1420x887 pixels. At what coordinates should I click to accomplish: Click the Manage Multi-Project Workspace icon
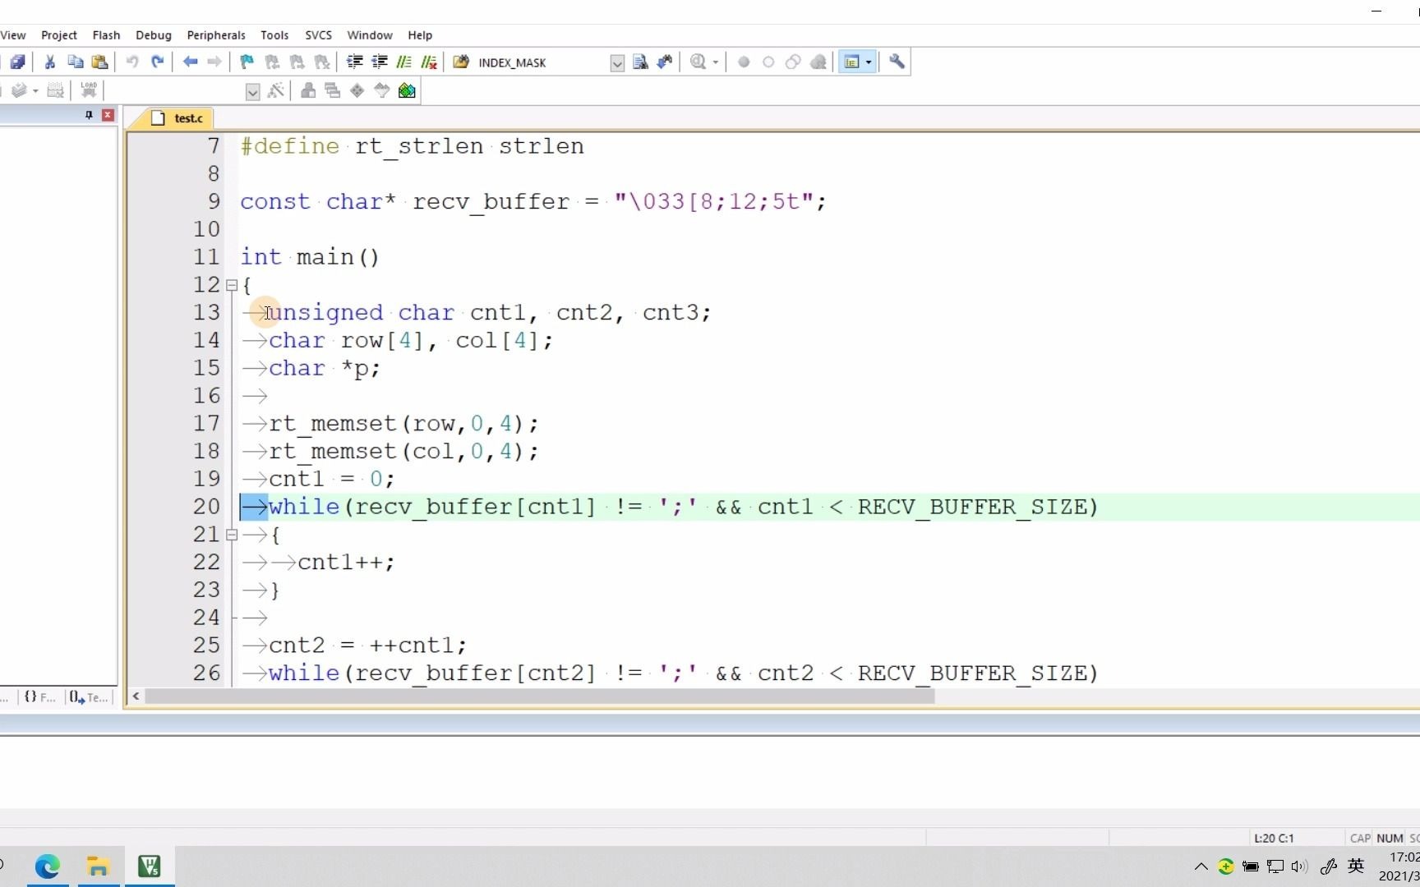pos(332,90)
